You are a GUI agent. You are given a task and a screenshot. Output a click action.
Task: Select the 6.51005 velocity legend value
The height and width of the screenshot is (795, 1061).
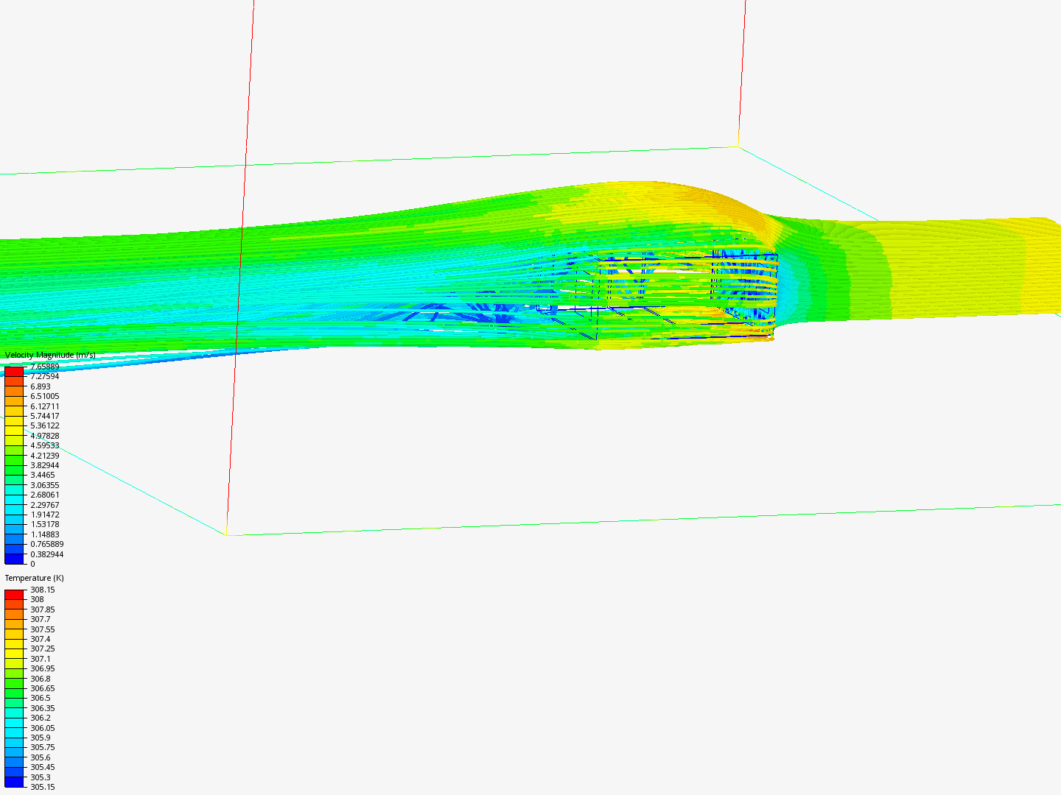44,397
